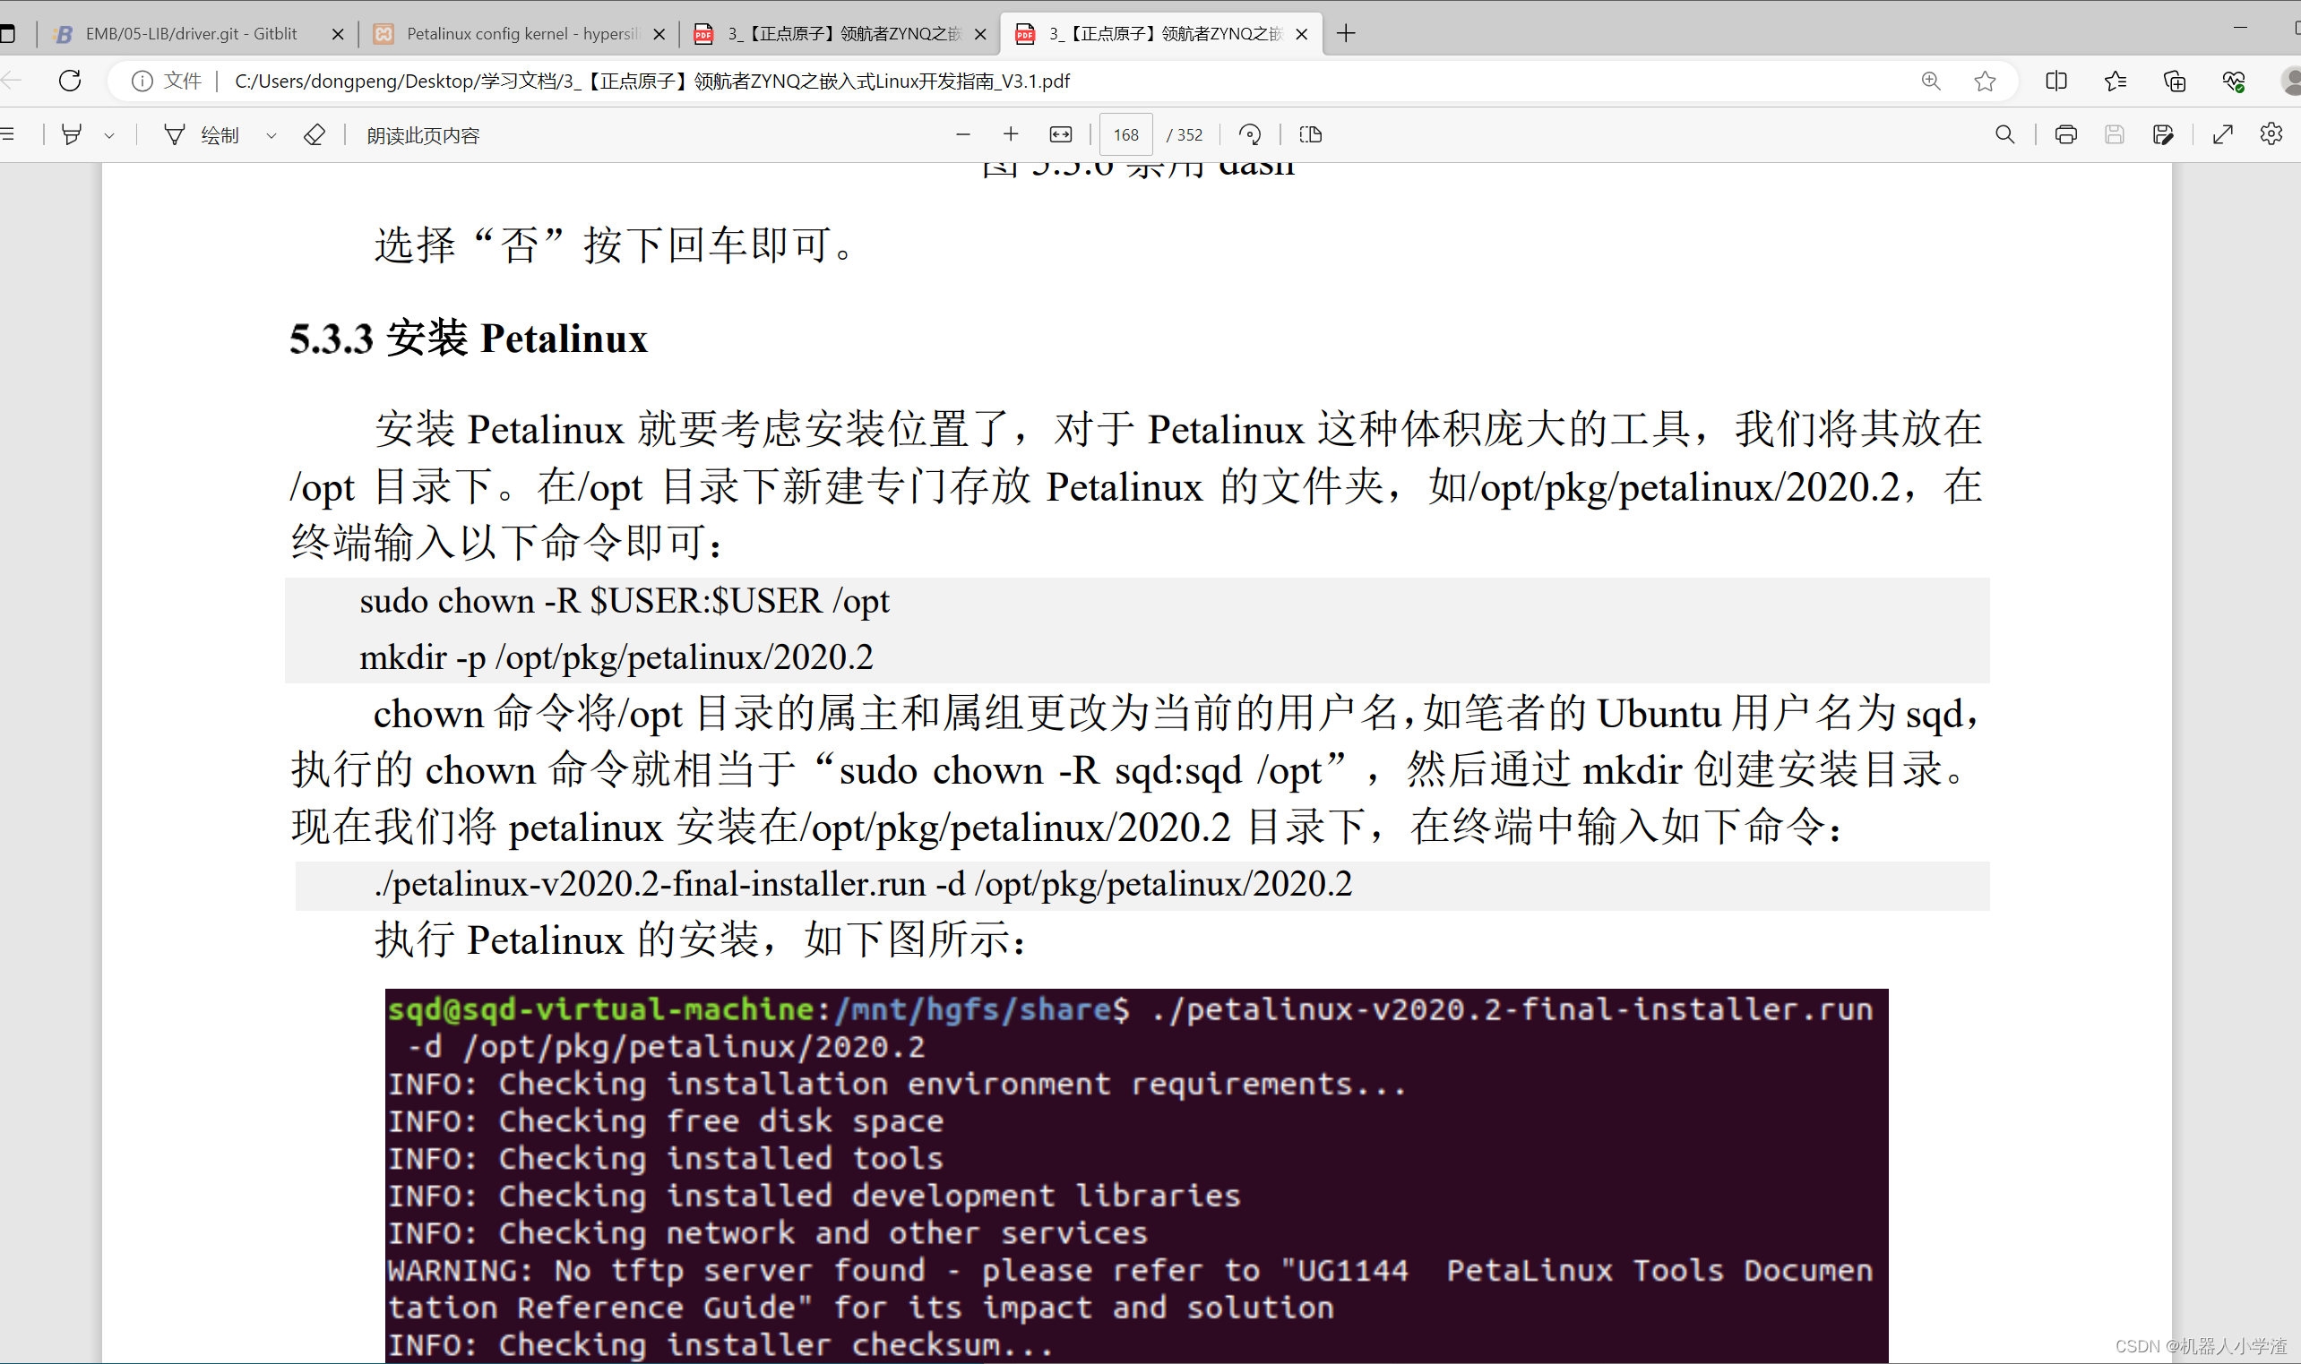Screen dimensions: 2301x1364
Task: Open the table of contents sidebar
Action: point(7,135)
